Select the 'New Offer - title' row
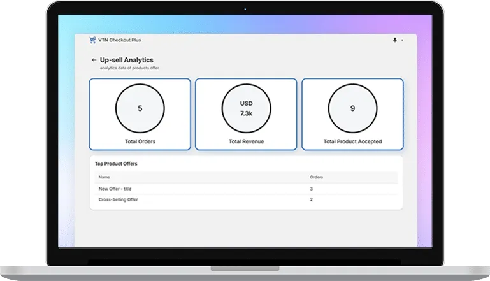The width and height of the screenshot is (490, 281). tap(246, 189)
